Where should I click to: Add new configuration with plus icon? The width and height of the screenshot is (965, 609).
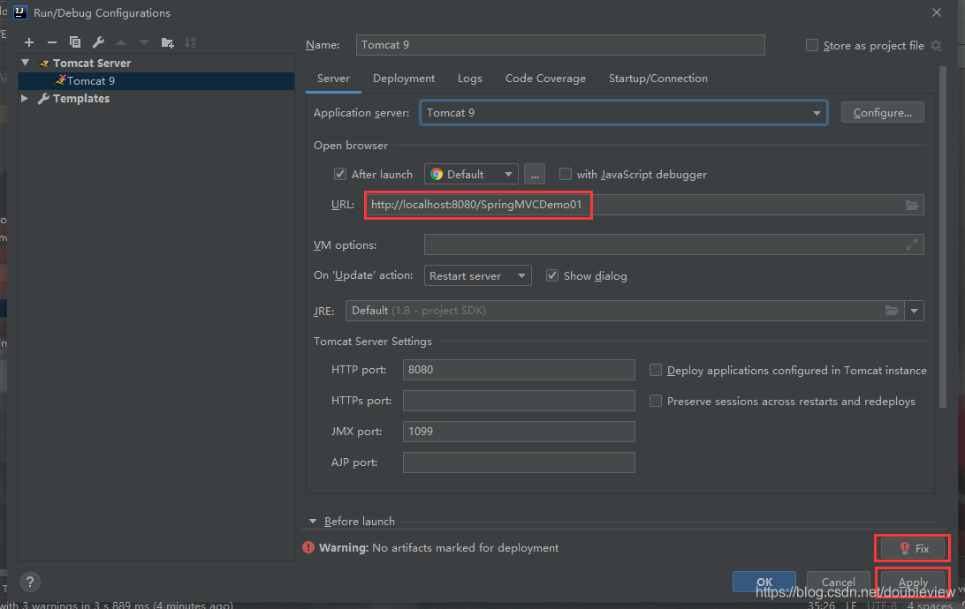(x=29, y=42)
